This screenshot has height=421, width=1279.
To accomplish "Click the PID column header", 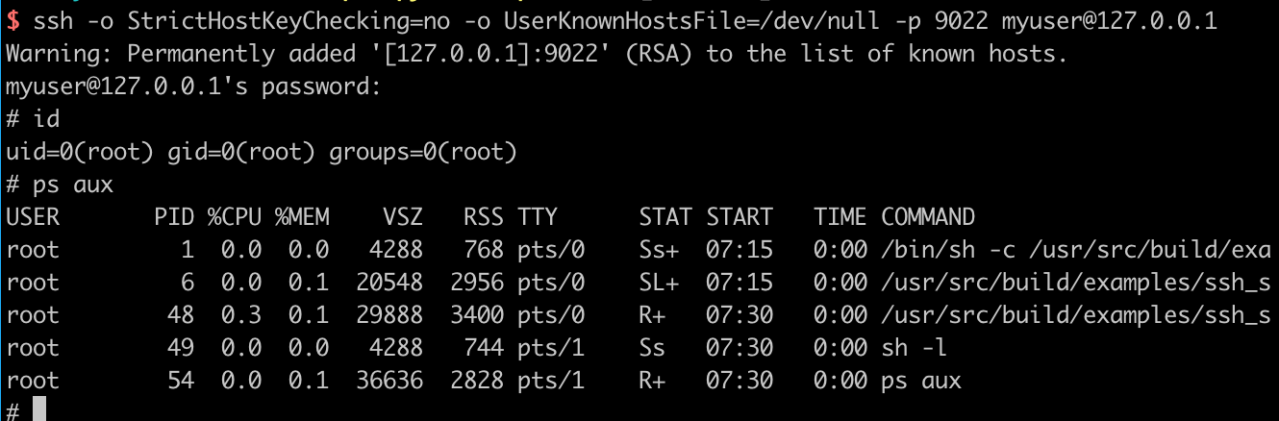I will click(x=174, y=217).
